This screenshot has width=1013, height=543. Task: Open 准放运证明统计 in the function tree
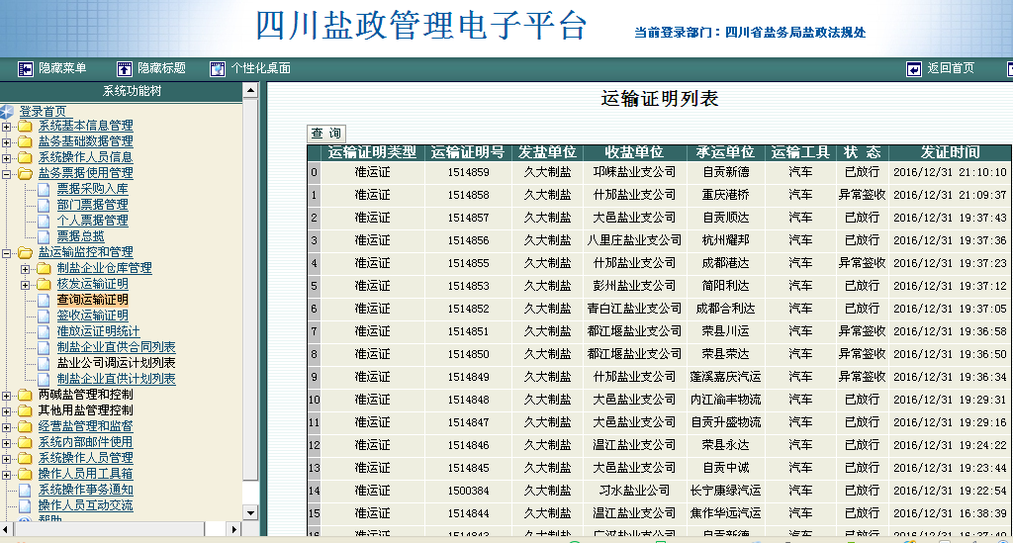click(x=98, y=331)
